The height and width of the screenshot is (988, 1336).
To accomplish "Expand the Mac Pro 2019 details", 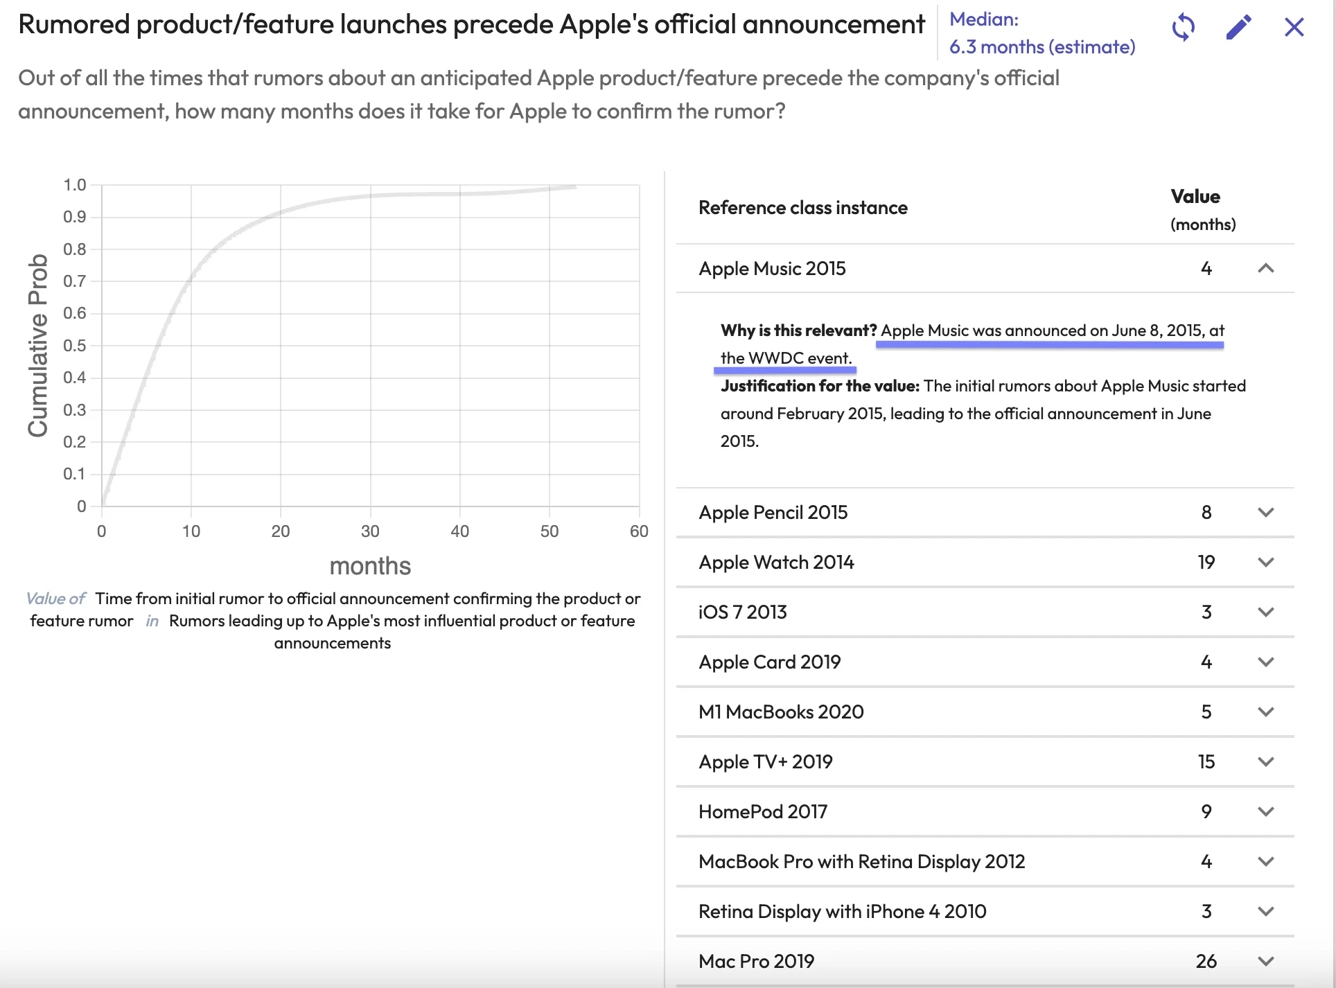I will (x=1265, y=961).
